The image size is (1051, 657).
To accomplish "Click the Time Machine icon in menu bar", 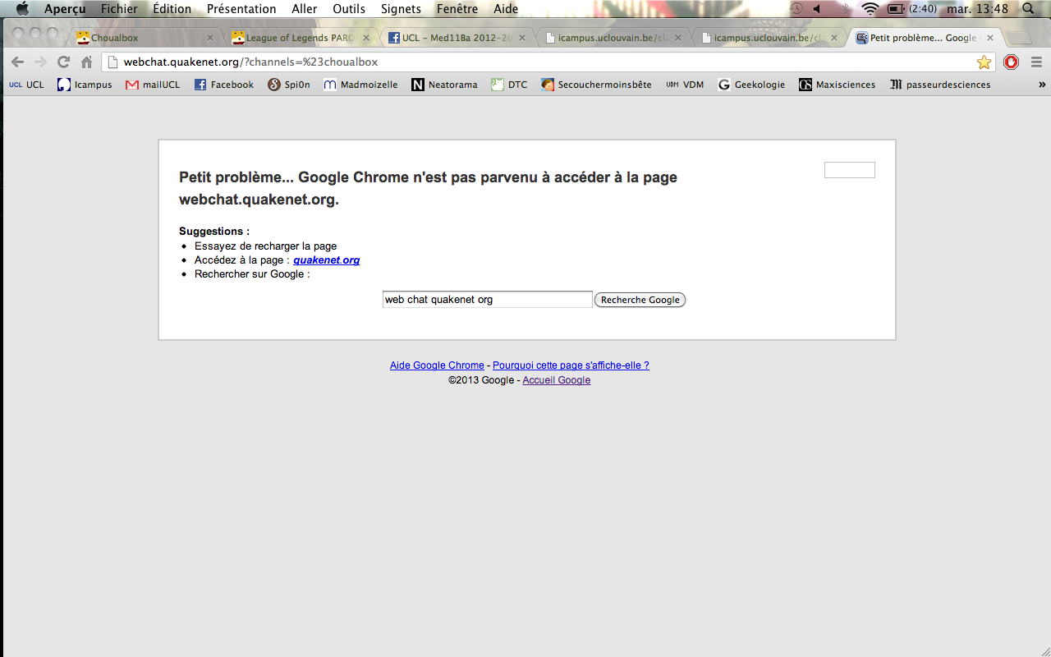I will click(x=796, y=9).
